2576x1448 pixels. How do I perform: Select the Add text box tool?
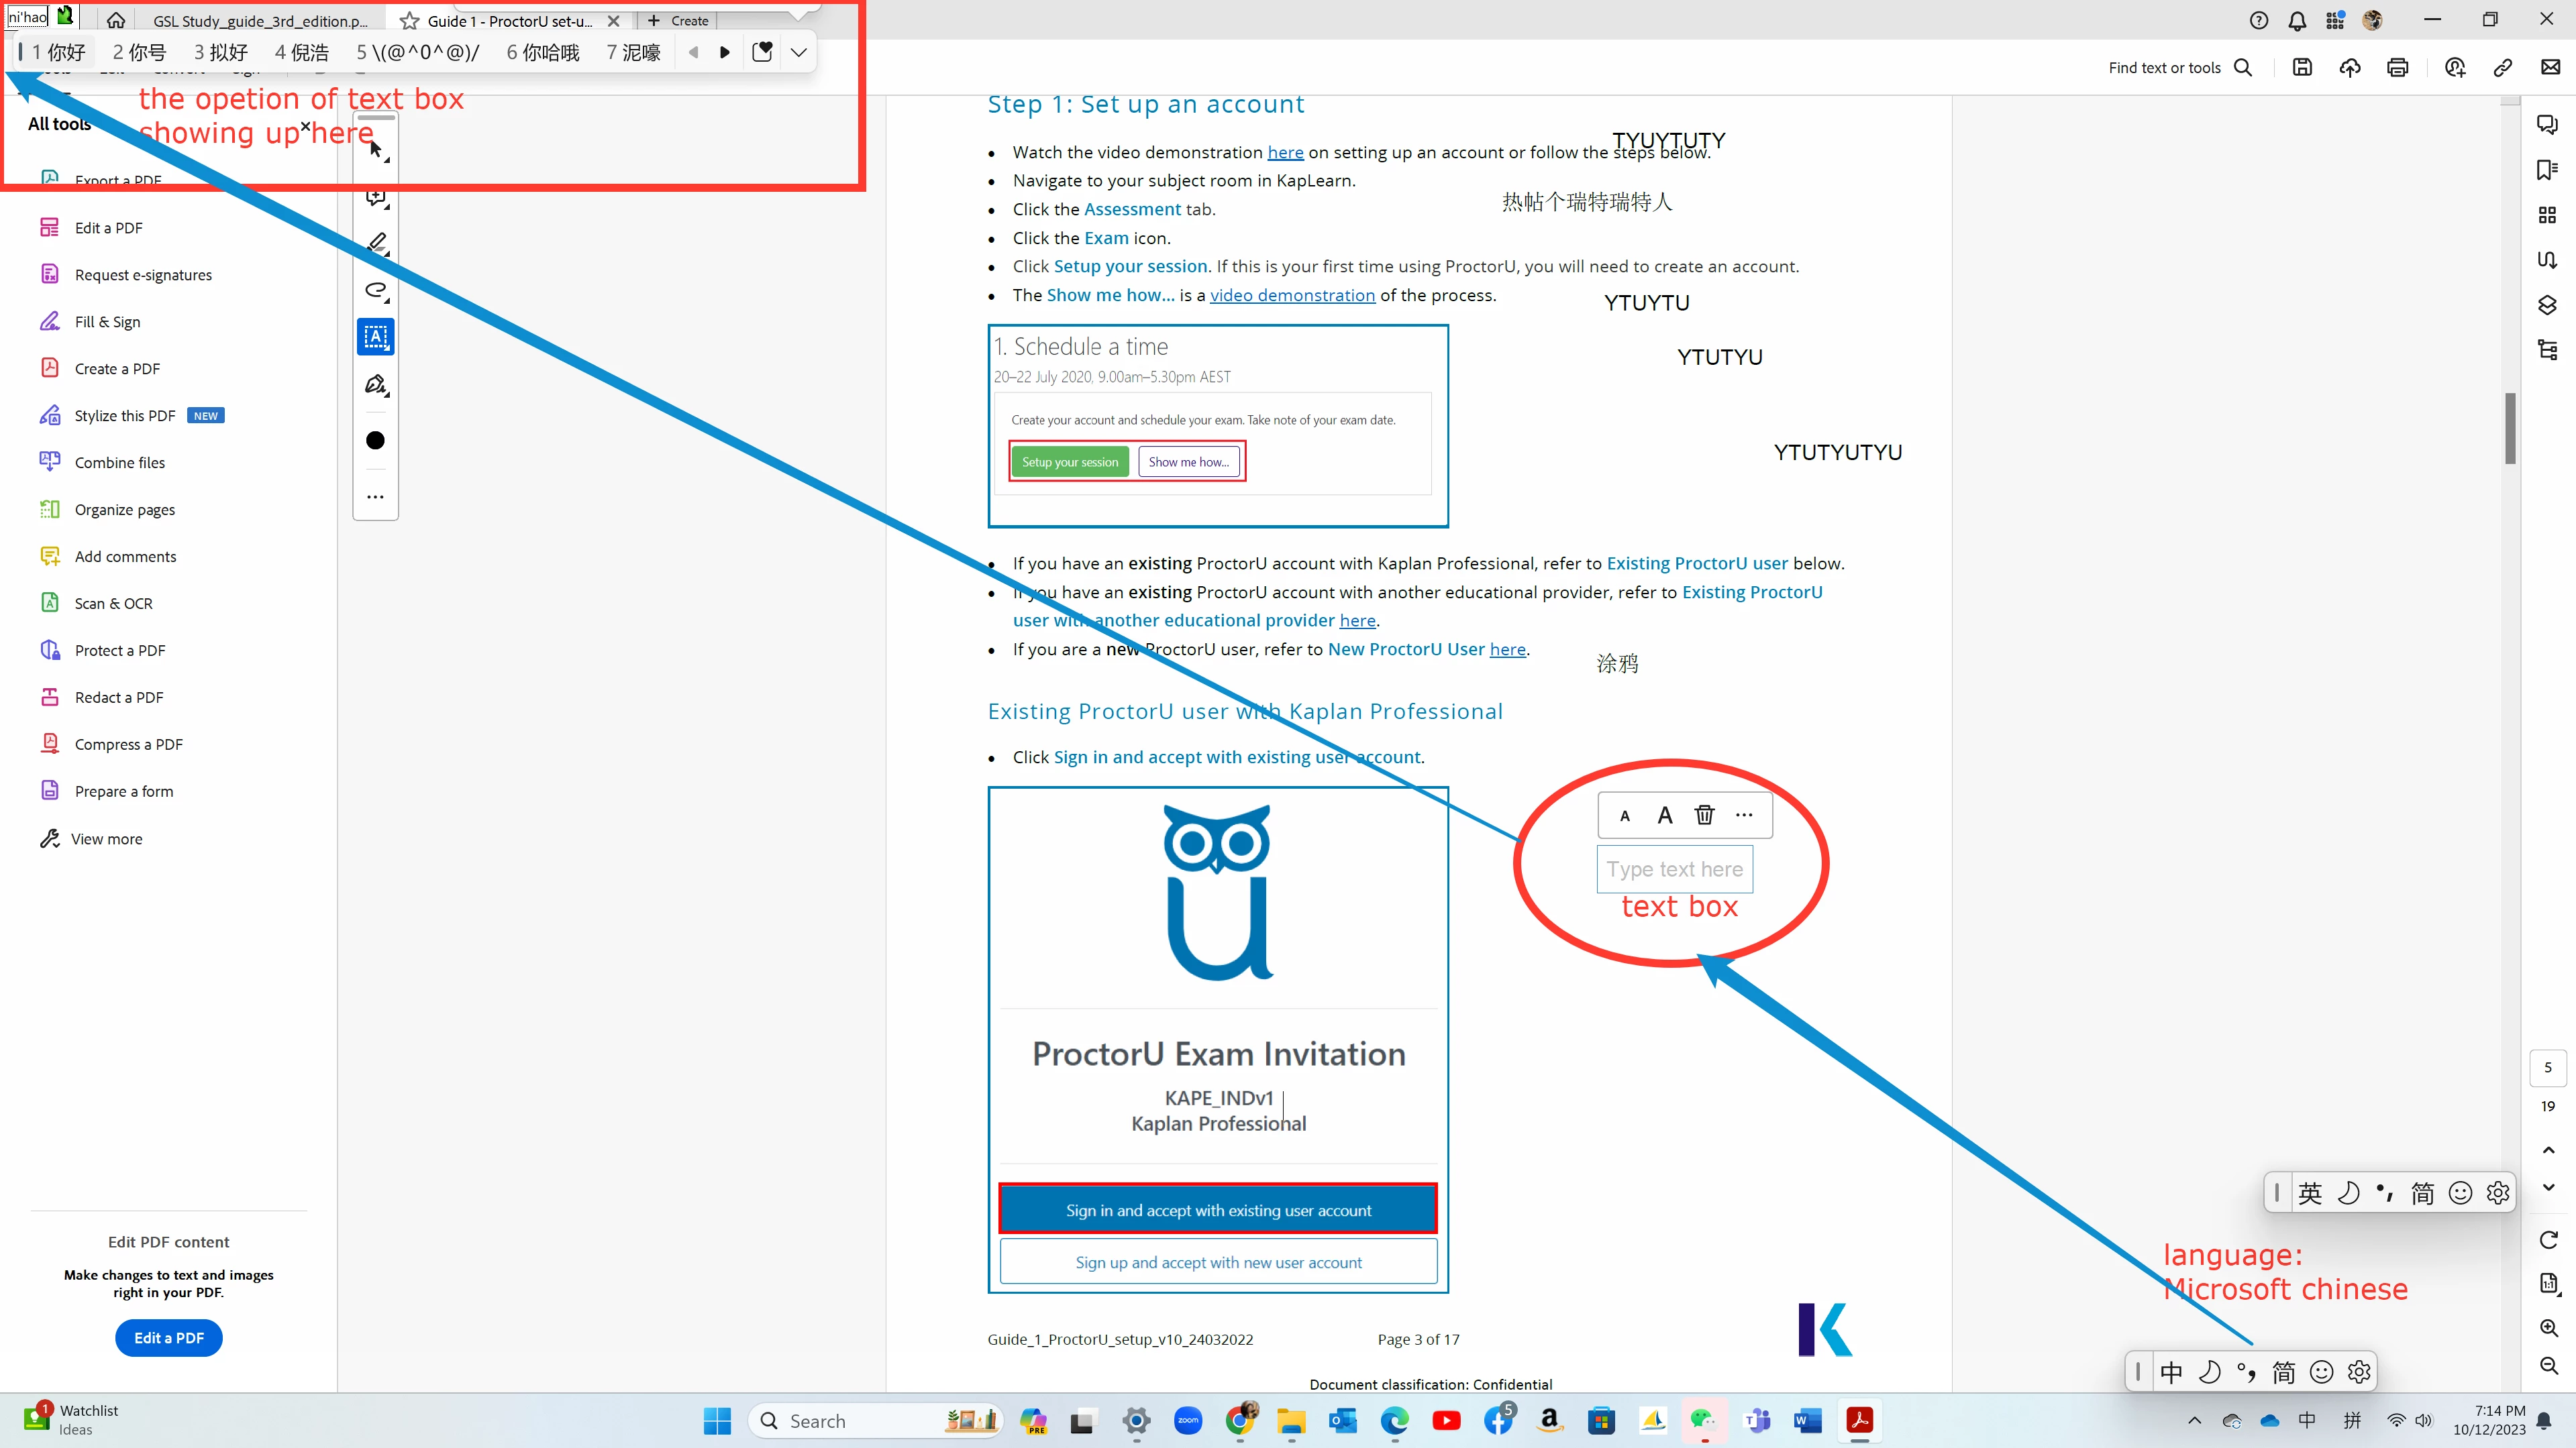[x=375, y=338]
